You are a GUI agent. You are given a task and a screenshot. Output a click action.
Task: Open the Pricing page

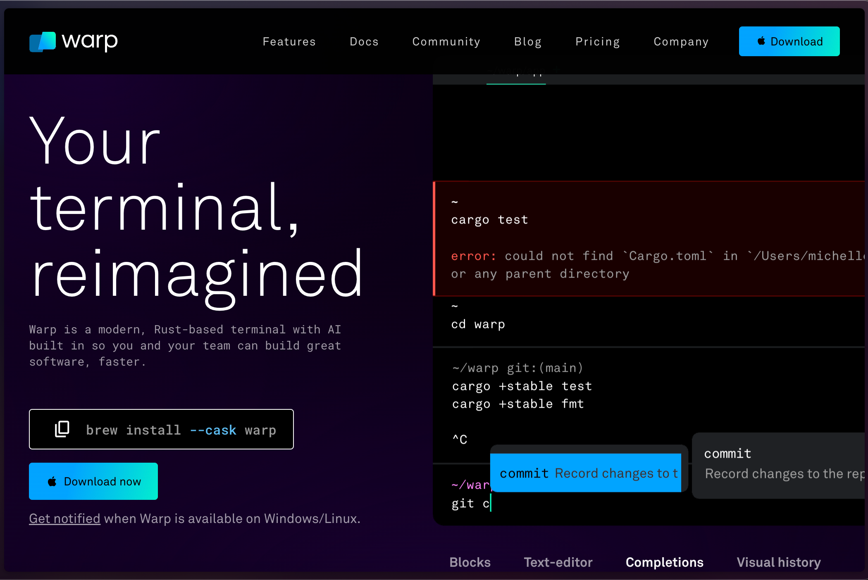coord(597,42)
